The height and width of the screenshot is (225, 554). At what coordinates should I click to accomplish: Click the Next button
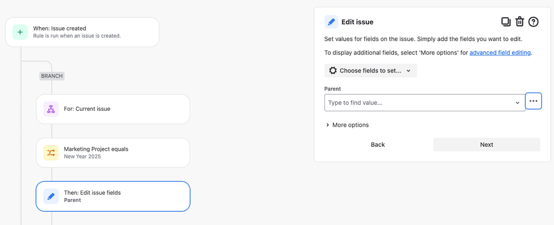(486, 145)
